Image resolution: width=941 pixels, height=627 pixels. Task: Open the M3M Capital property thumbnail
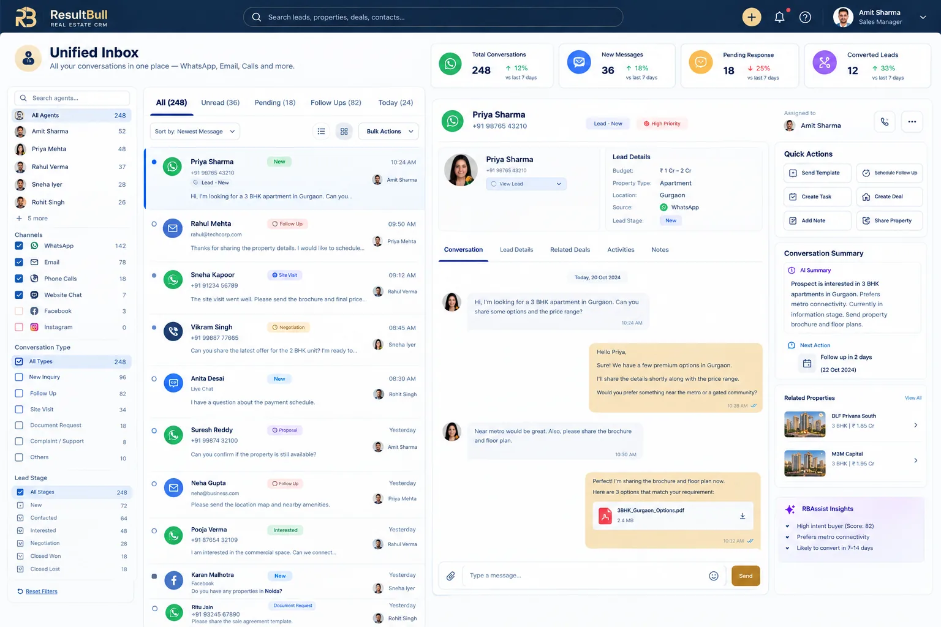(x=805, y=464)
